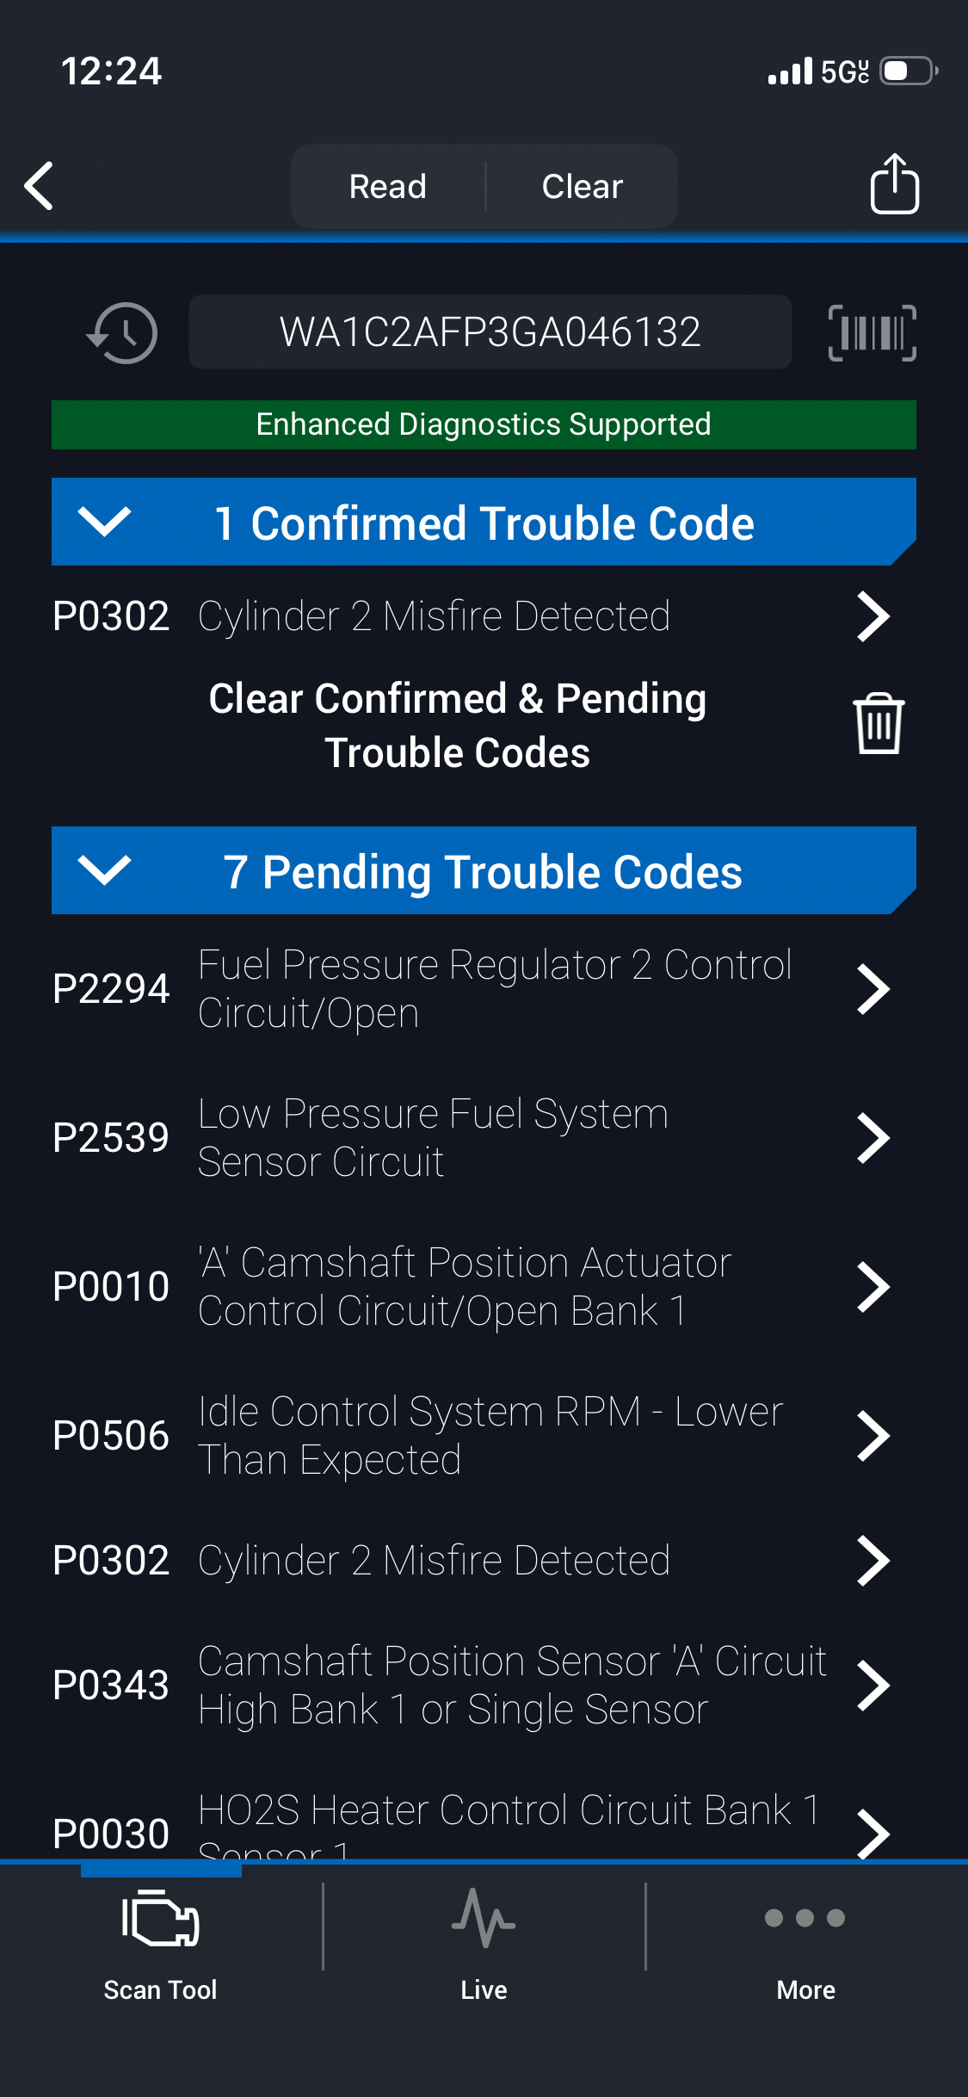Open the More three-dots icon
This screenshot has width=968, height=2097.
[x=805, y=1918]
